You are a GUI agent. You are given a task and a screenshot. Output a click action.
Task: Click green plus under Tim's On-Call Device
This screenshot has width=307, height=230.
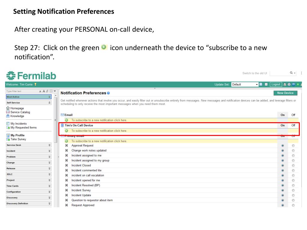pos(67,131)
